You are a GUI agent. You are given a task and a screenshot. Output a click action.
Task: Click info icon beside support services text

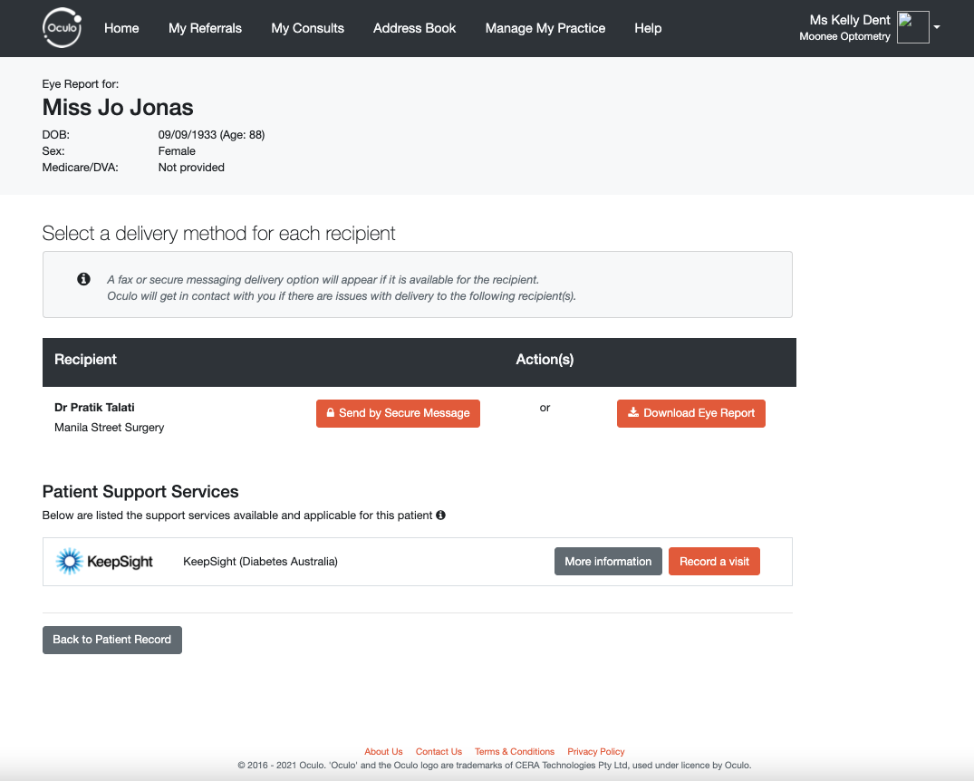coord(440,515)
